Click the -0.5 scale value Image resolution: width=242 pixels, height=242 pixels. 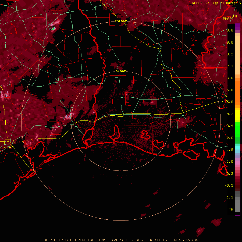pos(229,186)
